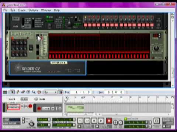Image resolution: width=177 pixels, height=132 pixels.
Task: Turn the Thor sequencer Edit knob
Action: click(x=69, y=23)
